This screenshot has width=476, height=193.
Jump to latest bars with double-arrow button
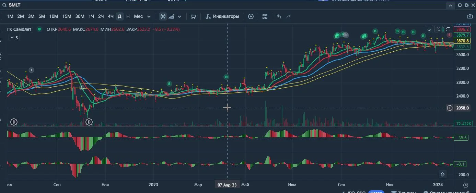pyautogui.click(x=443, y=174)
